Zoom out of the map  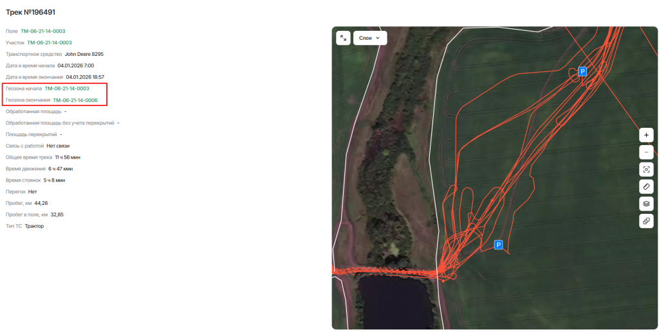click(x=646, y=152)
